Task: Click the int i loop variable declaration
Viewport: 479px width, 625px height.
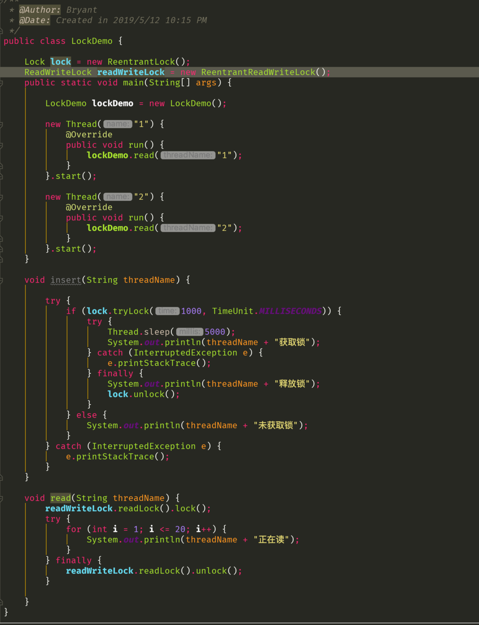Action: point(105,529)
